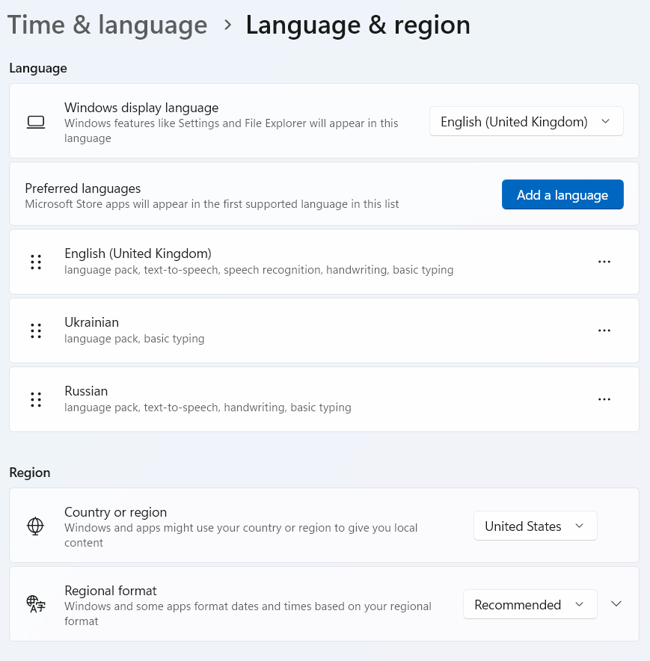Select the English (United Kingdom) language row
This screenshot has height=661, width=650.
[x=299, y=262]
